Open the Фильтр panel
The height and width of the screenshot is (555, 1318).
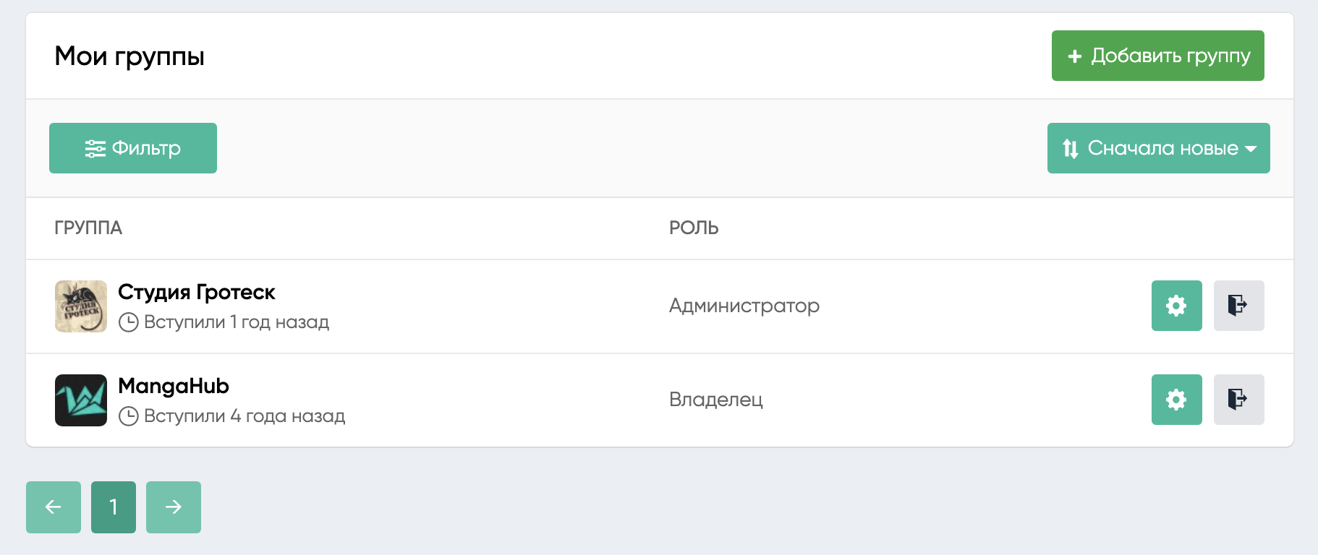[133, 148]
